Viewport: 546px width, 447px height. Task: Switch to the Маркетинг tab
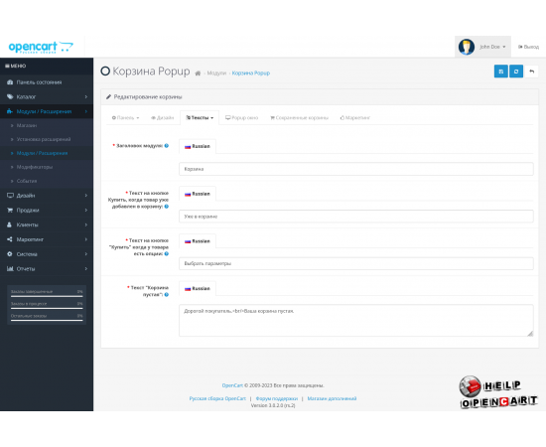coord(355,118)
